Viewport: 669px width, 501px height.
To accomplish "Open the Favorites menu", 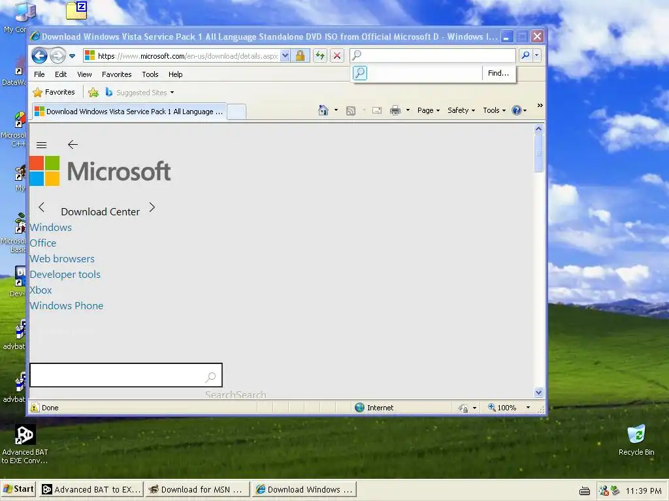I will coord(116,74).
